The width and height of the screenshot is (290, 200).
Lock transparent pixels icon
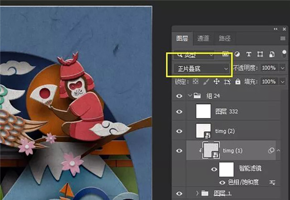(195, 82)
